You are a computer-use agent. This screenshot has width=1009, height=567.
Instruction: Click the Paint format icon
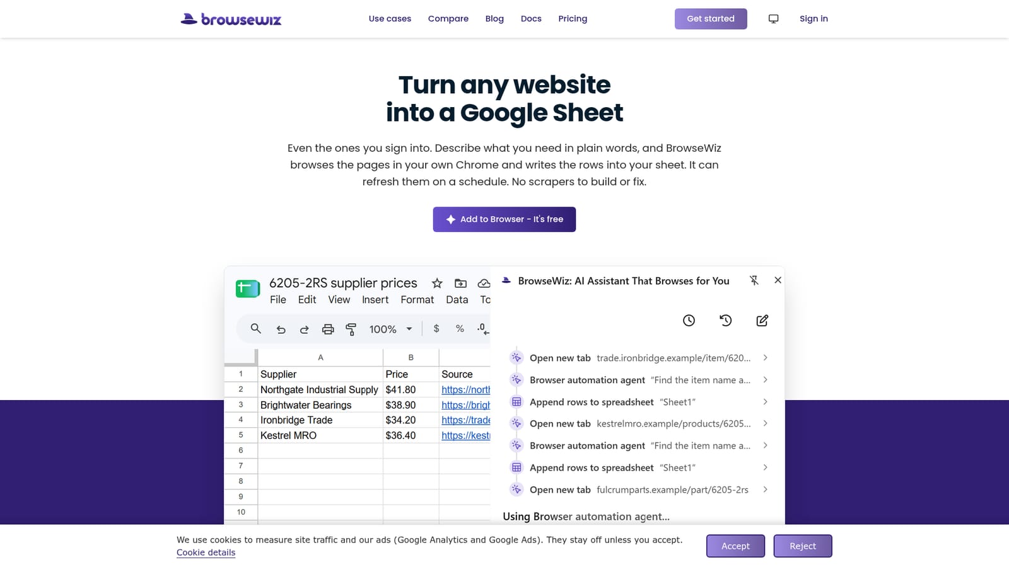pos(351,329)
